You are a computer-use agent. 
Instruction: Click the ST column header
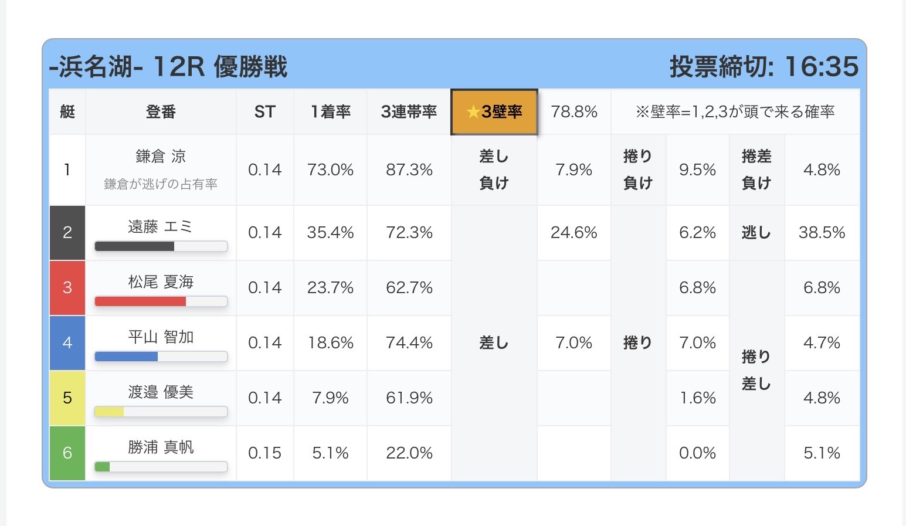click(x=264, y=111)
